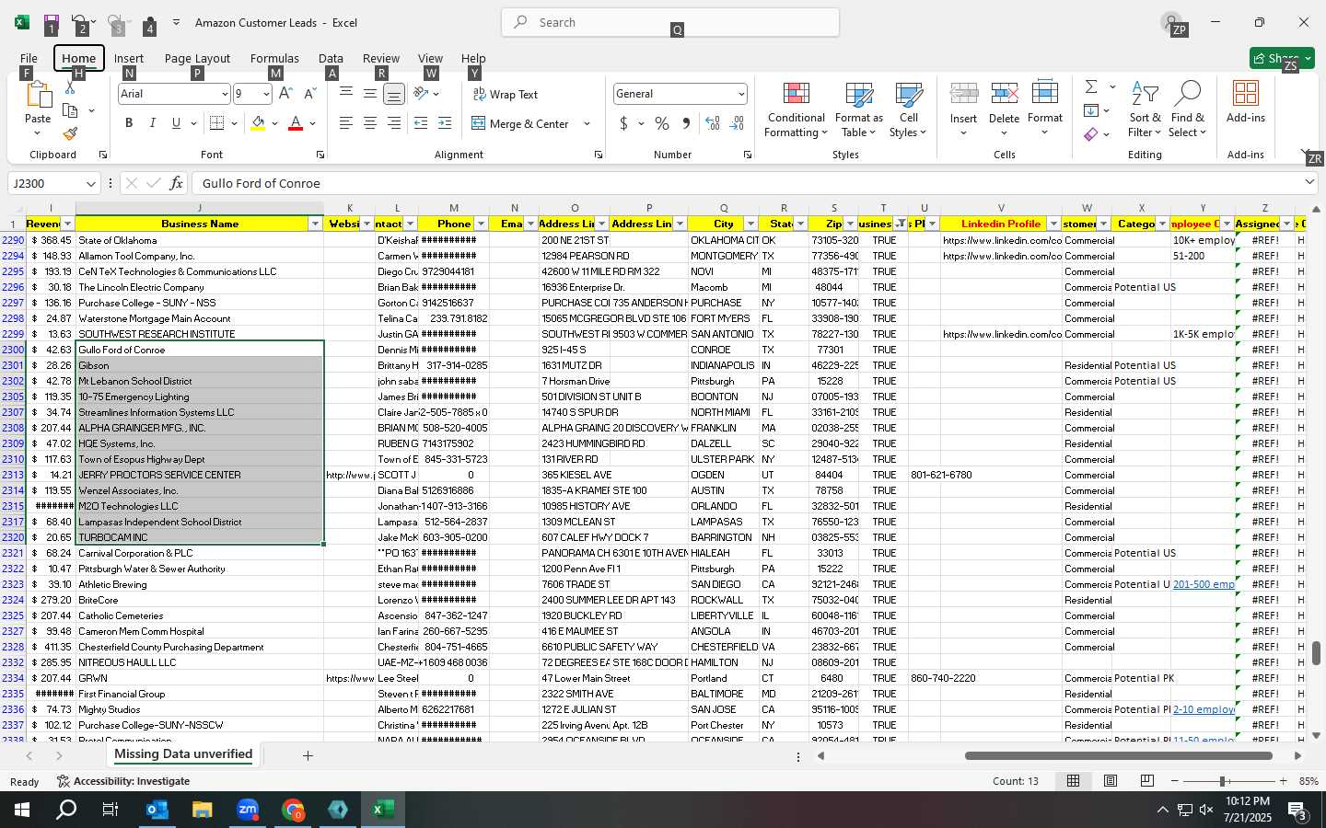Click the Paste clipboard icon

coord(38,96)
